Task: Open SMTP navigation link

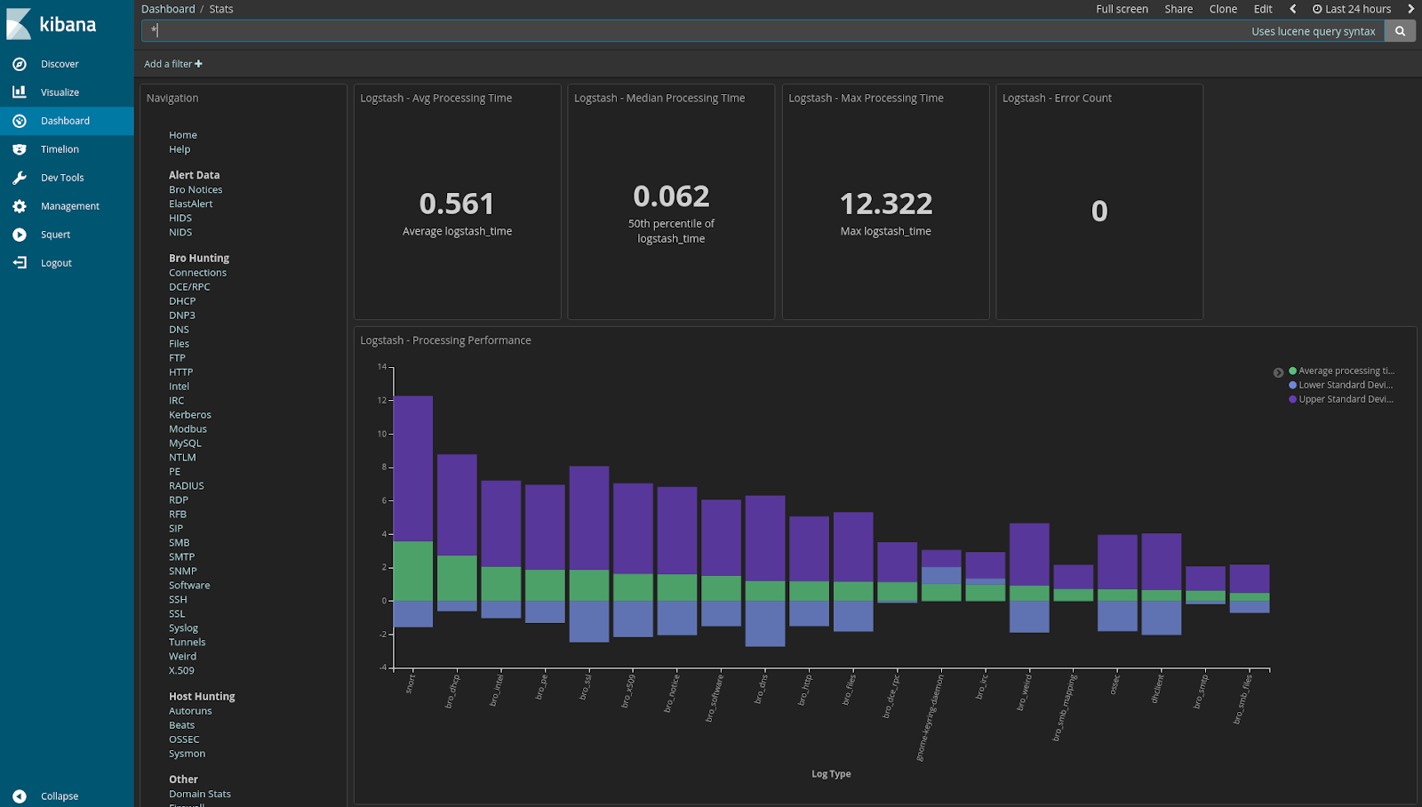Action: click(181, 557)
